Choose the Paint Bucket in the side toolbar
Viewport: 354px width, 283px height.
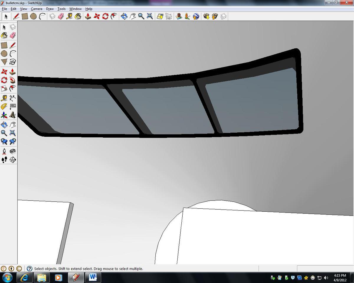[x=4, y=35]
